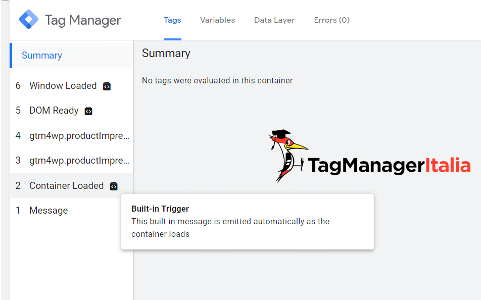Viewport: 481px width, 300px height.
Task: Show the Errors (0) tab
Action: point(331,20)
